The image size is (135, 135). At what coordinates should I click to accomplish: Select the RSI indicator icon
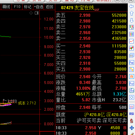pyautogui.click(x=131, y=114)
